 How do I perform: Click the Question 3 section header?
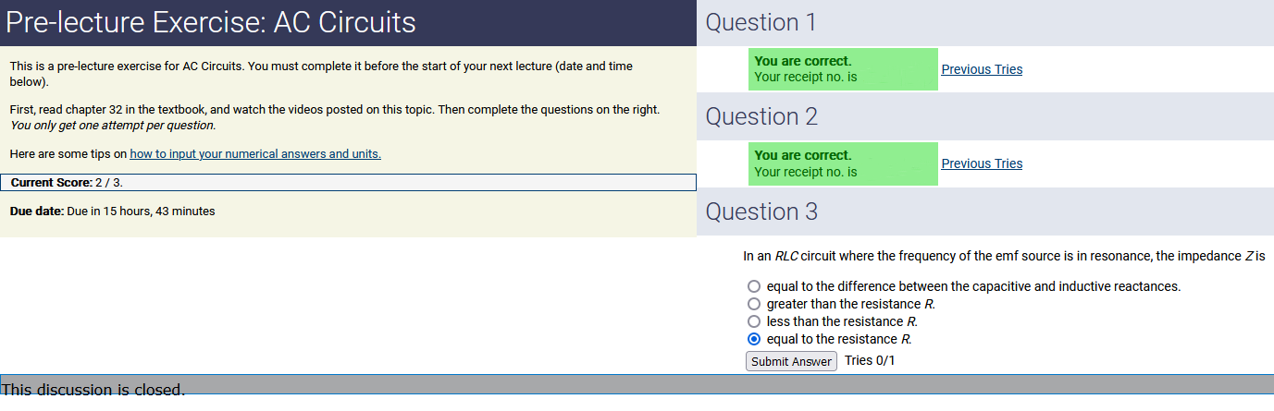click(x=761, y=212)
